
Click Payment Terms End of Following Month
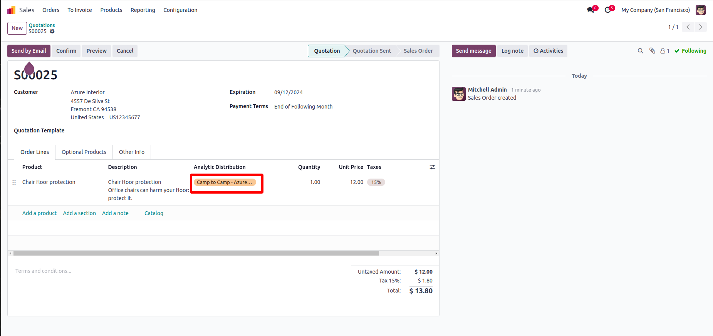(x=304, y=107)
